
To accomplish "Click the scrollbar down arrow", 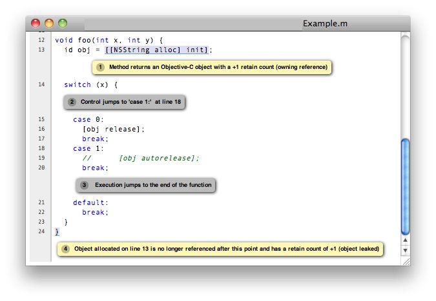I will point(406,251).
